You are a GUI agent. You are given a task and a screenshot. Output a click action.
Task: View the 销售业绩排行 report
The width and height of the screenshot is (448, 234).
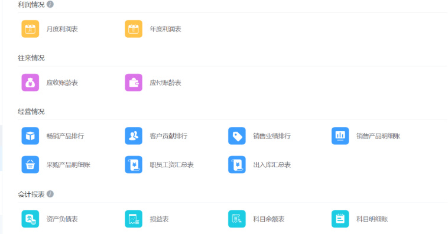click(272, 136)
